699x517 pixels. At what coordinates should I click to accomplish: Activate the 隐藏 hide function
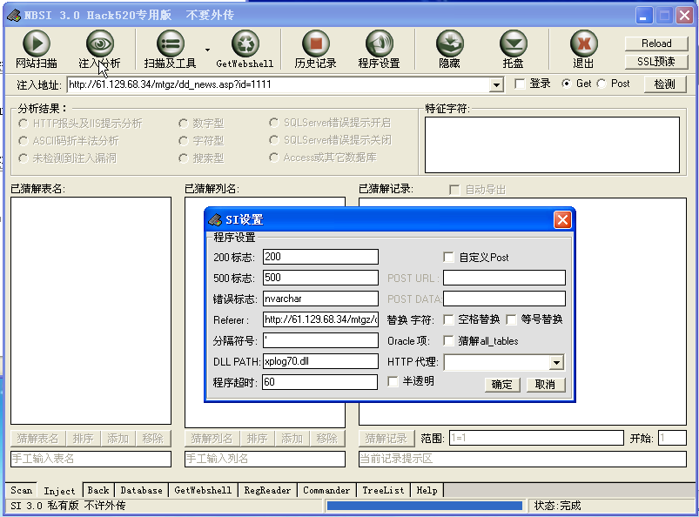coord(449,42)
